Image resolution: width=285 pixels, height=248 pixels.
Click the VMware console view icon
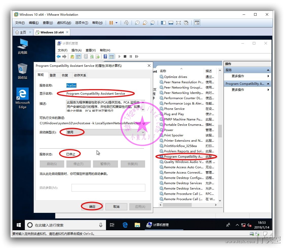coord(197,23)
